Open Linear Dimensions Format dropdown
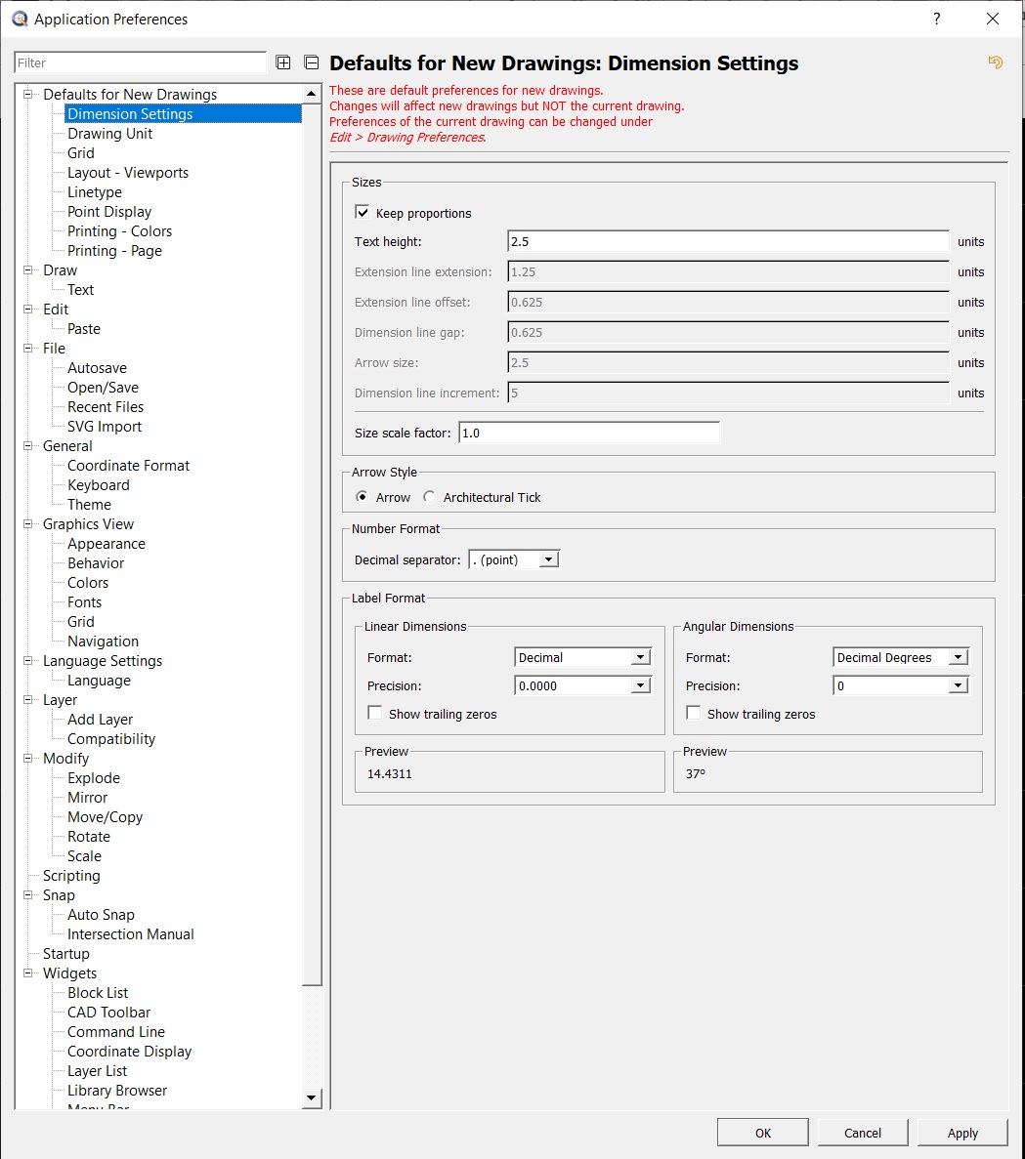This screenshot has height=1159, width=1025. coord(582,657)
